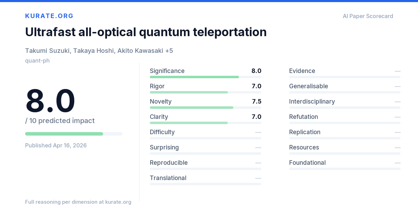The width and height of the screenshot is (418, 219).
Task: Click the Clarity score bar
Action: click(x=206, y=123)
